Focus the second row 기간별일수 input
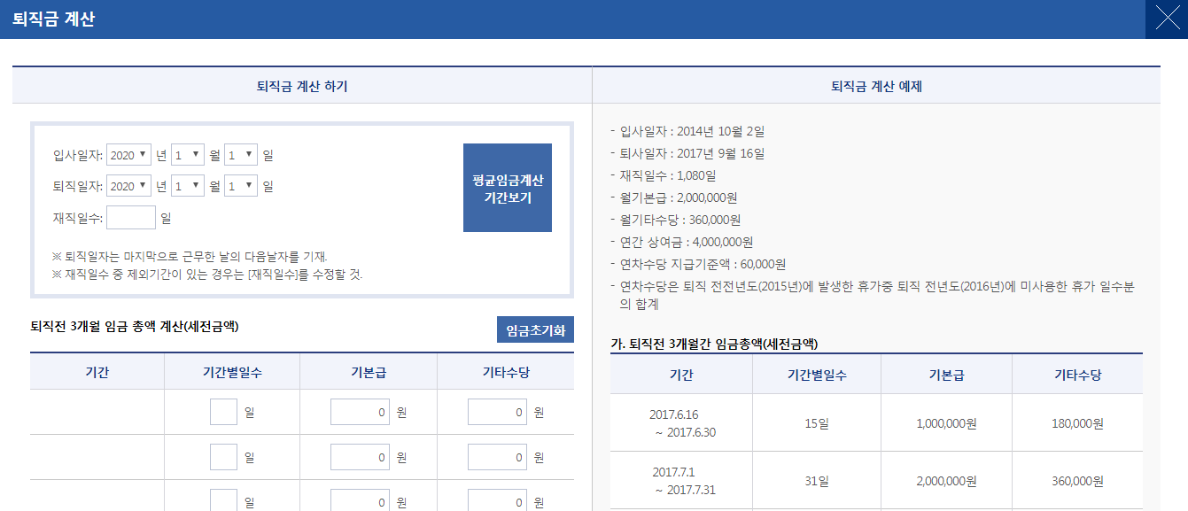 pyautogui.click(x=223, y=457)
